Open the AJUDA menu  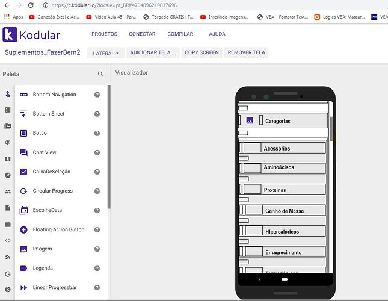tap(217, 34)
